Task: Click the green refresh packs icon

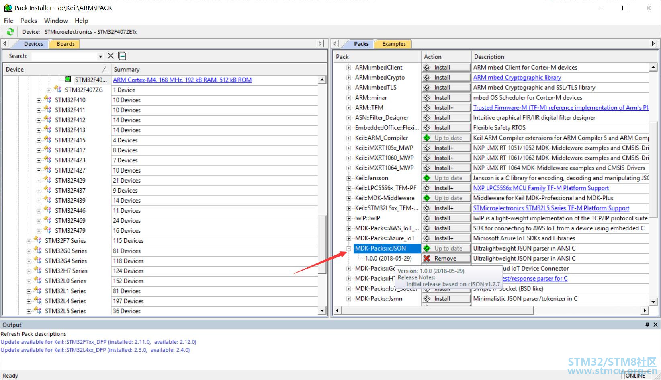Action: pyautogui.click(x=10, y=32)
